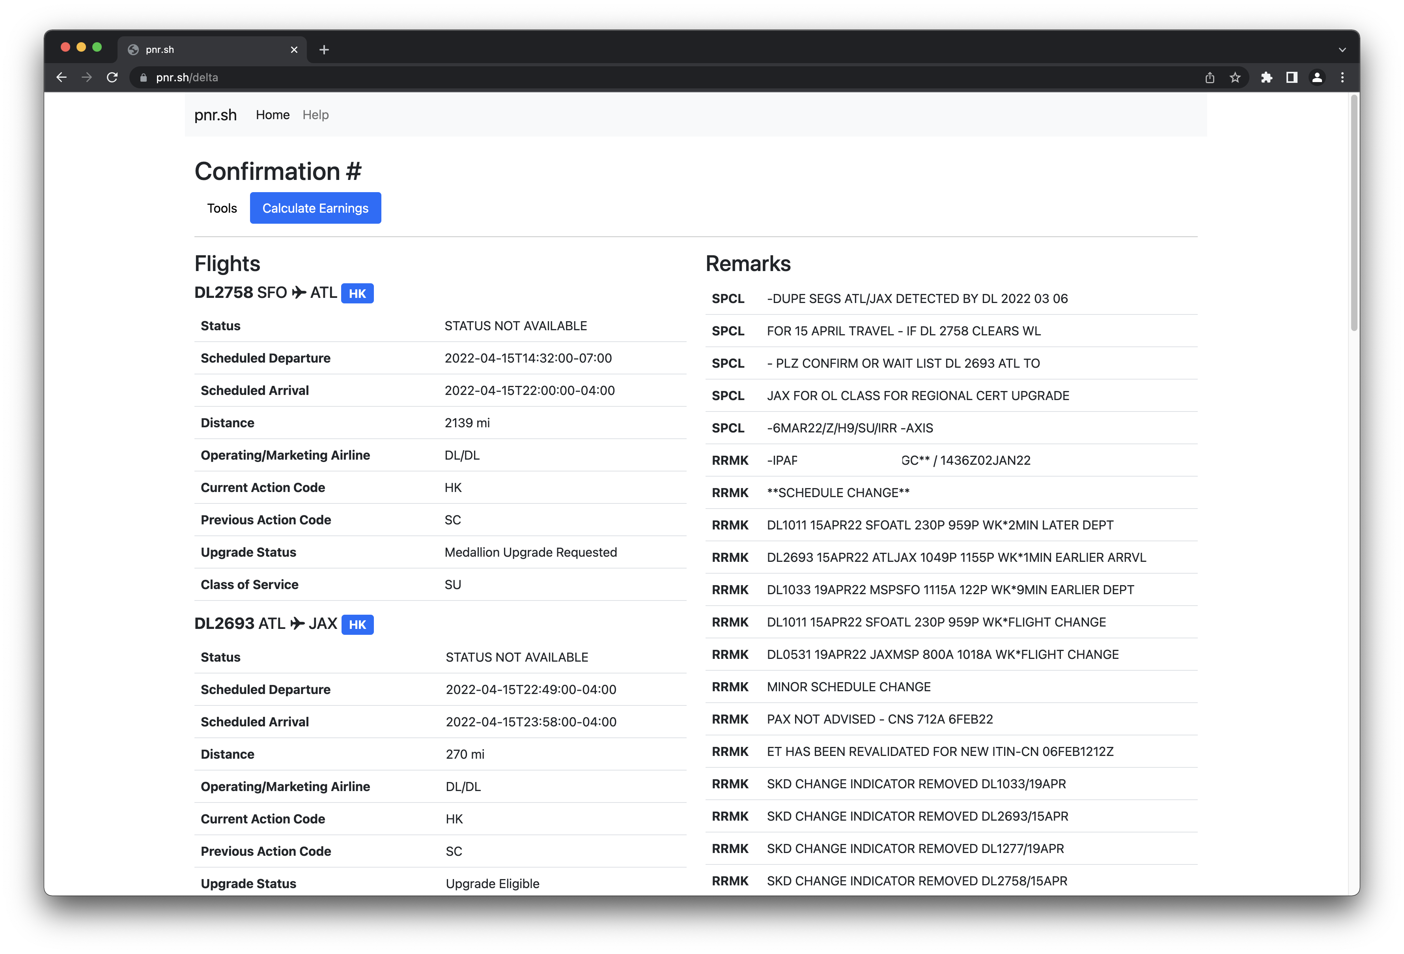1404x954 pixels.
Task: Toggle the browser side panel icon
Action: 1292,77
